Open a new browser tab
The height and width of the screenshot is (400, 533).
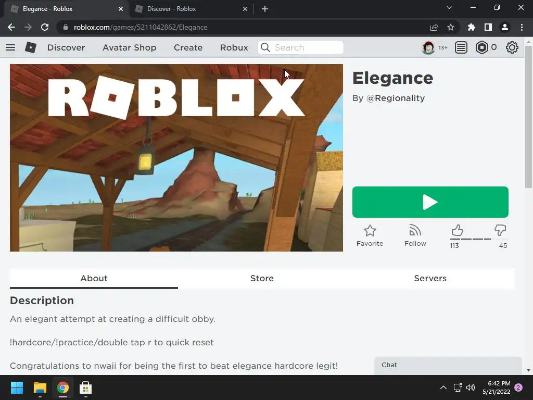(265, 9)
